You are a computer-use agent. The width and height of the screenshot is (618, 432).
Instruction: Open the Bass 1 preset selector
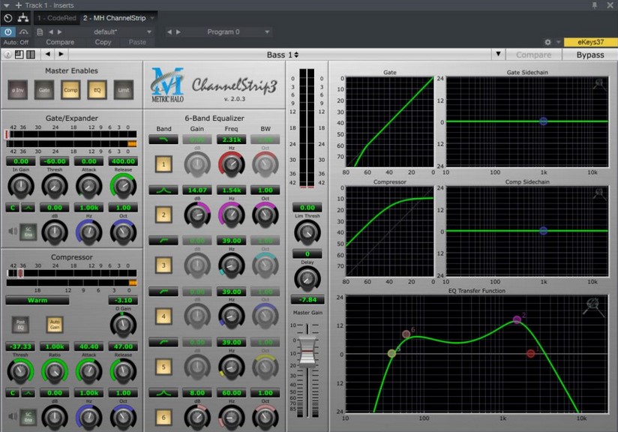(x=282, y=55)
